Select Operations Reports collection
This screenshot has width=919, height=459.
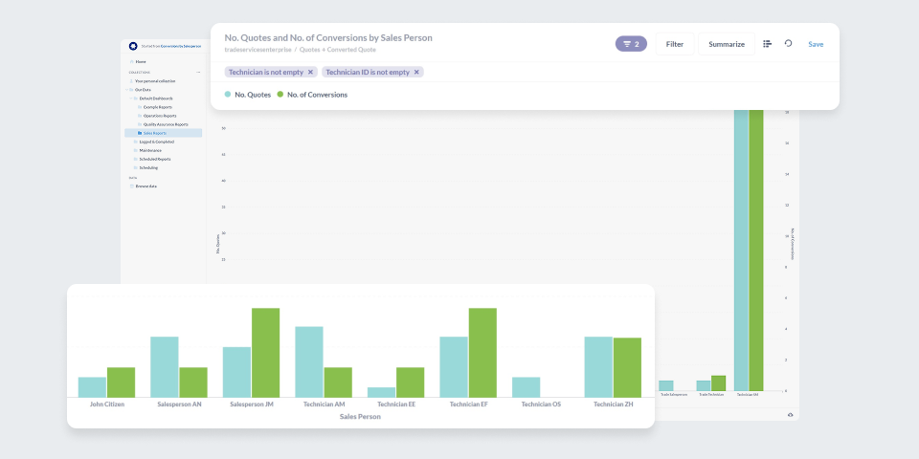pyautogui.click(x=160, y=116)
